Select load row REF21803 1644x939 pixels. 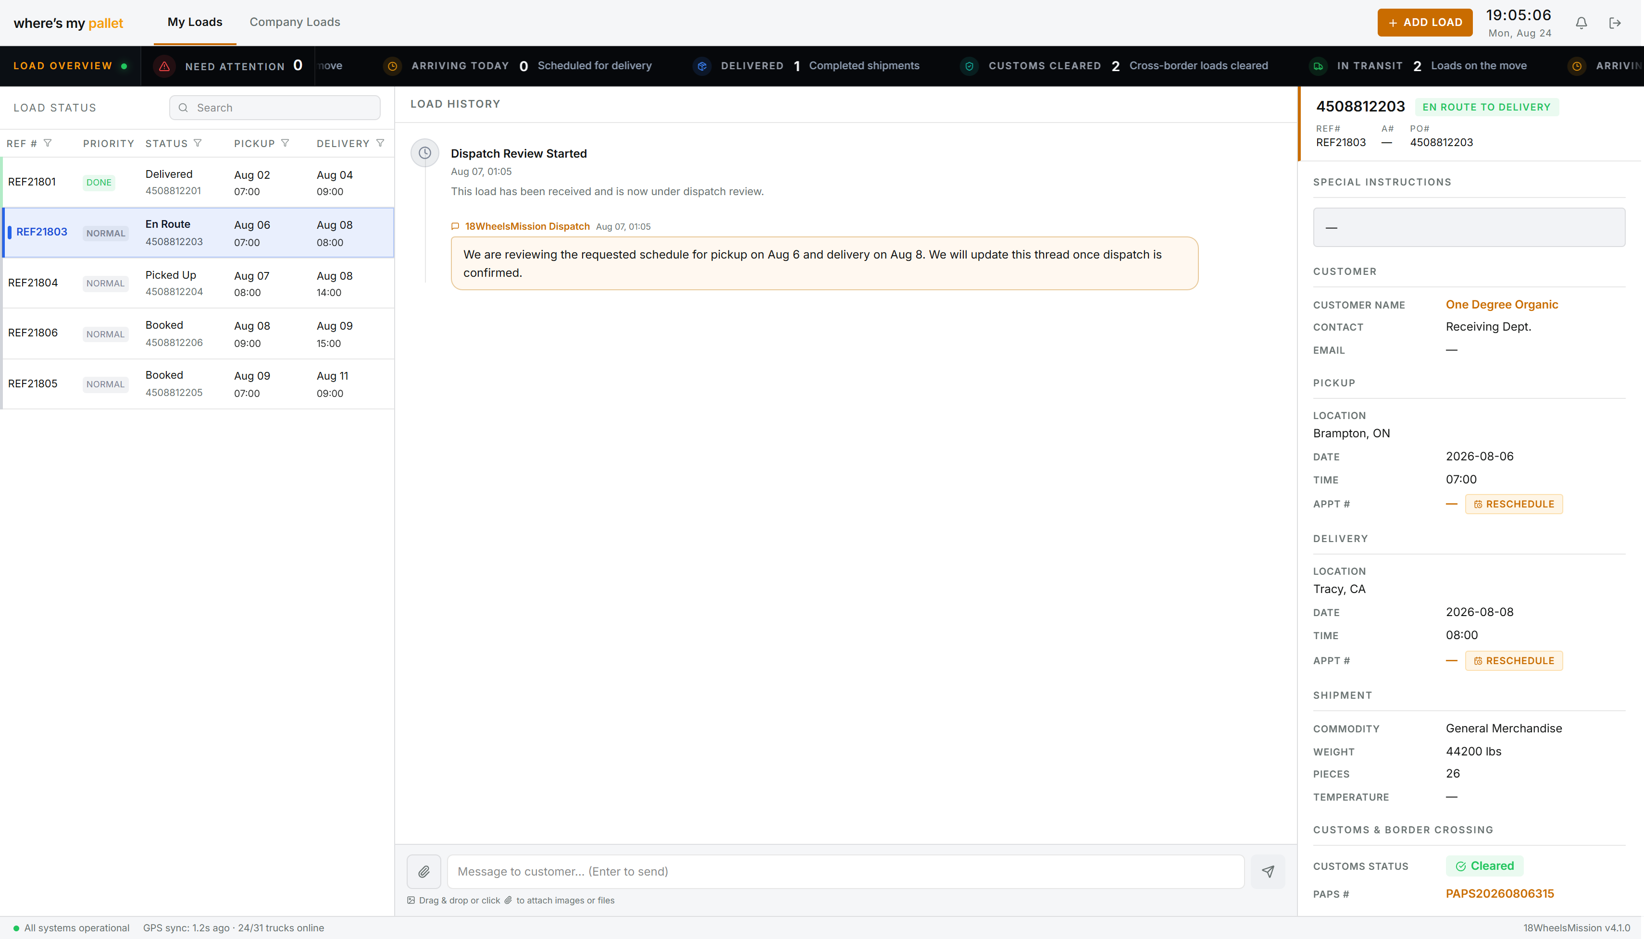click(x=198, y=233)
